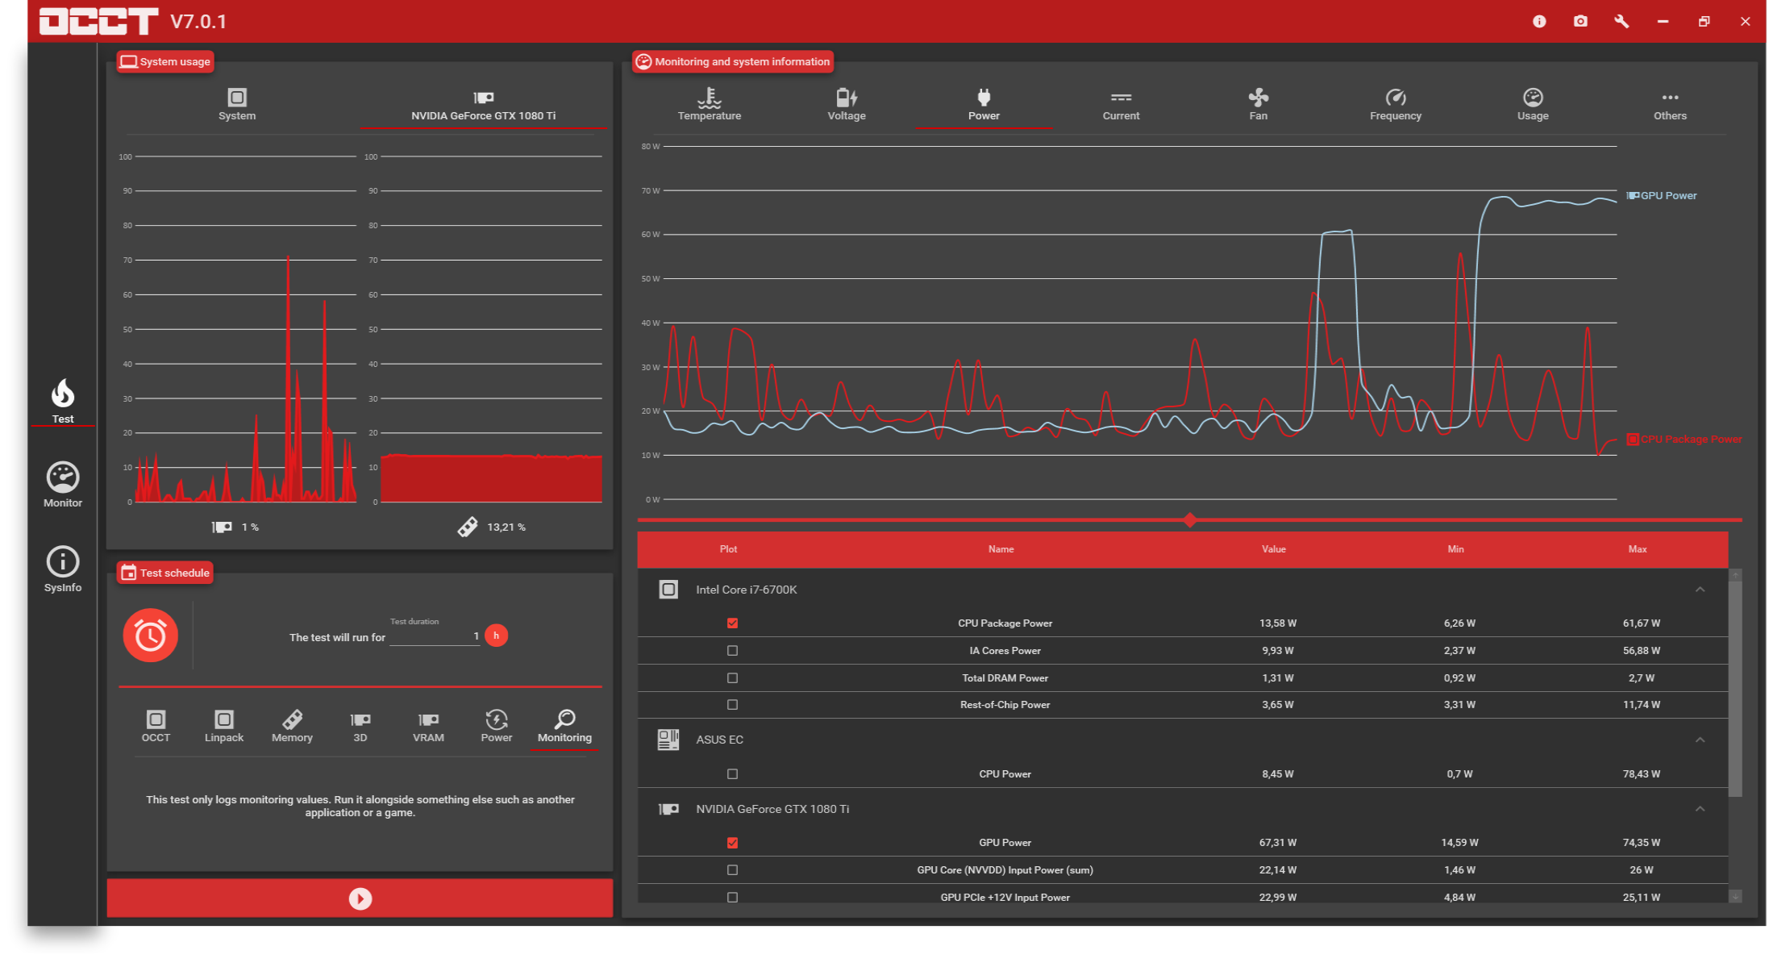Screen dimensions: 1769x963
Task: Enable IA Cores Power plot checkbox
Action: [x=732, y=650]
